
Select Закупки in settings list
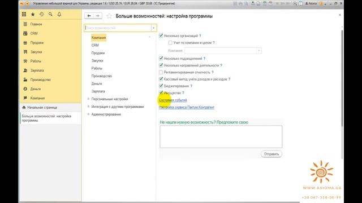click(x=97, y=60)
